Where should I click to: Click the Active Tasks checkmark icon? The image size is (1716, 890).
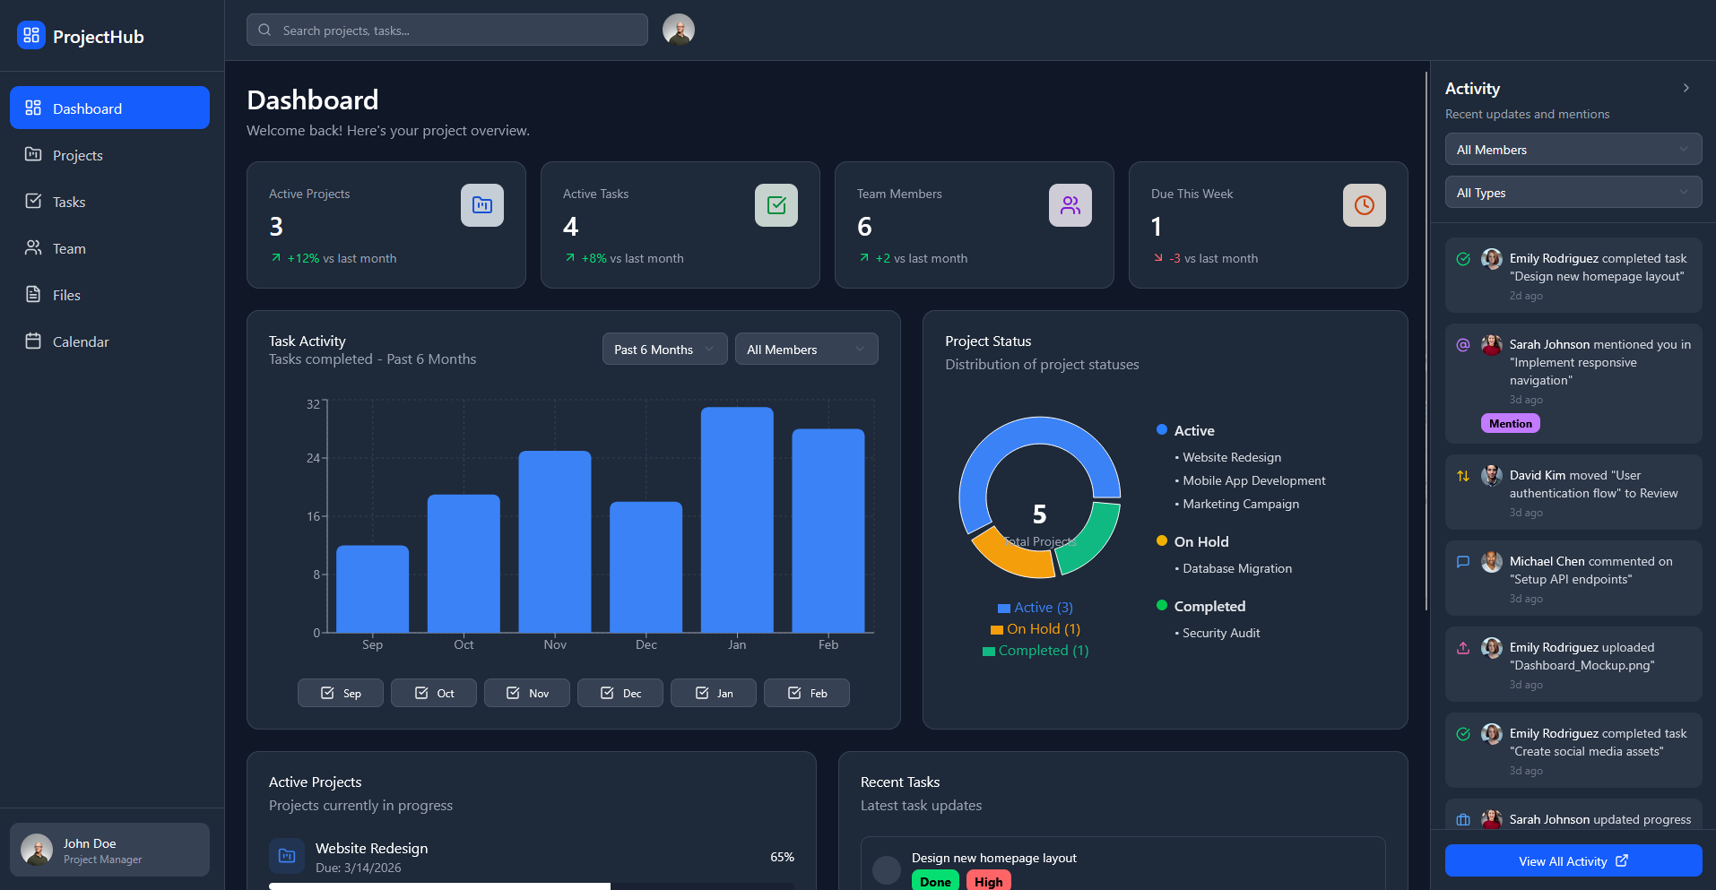point(776,205)
